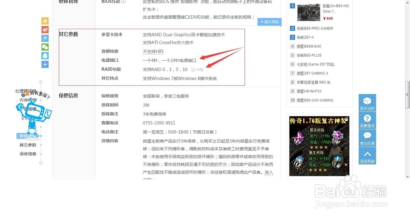Jump to 保修信息 in side navigation

pos(28,154)
